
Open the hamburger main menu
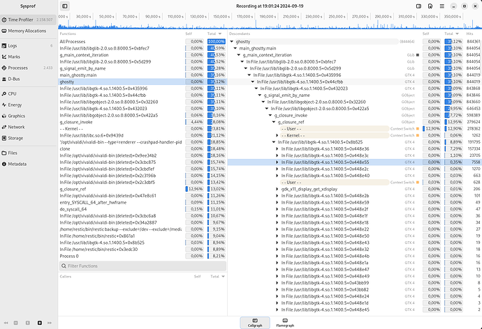[x=441, y=6]
